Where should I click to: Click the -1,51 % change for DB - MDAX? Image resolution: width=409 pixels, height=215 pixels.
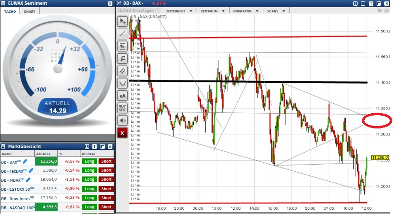pos(72,179)
